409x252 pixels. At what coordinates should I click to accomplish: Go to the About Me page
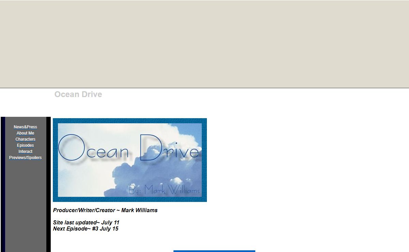(x=25, y=133)
